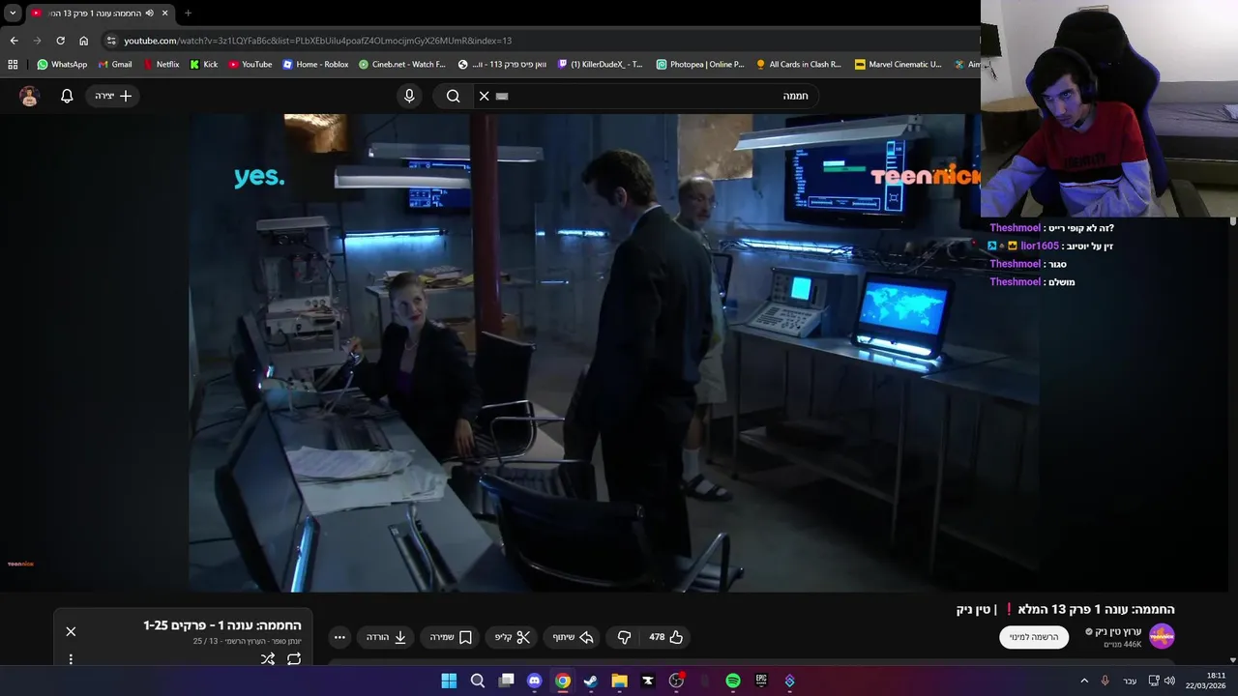Open the Netflix bookmark
The width and height of the screenshot is (1238, 696).
pos(161,65)
